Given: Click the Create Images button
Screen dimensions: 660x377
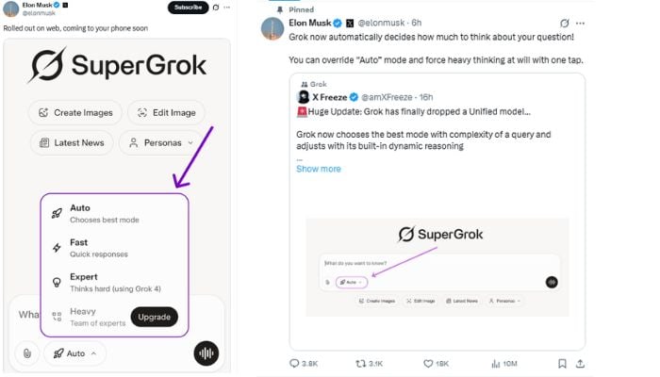Looking at the screenshot, I should 74,113.
